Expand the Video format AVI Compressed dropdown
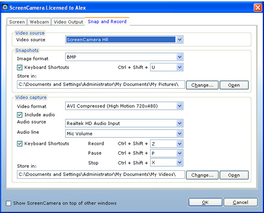Viewport: 264px width, 213px height. (x=180, y=106)
